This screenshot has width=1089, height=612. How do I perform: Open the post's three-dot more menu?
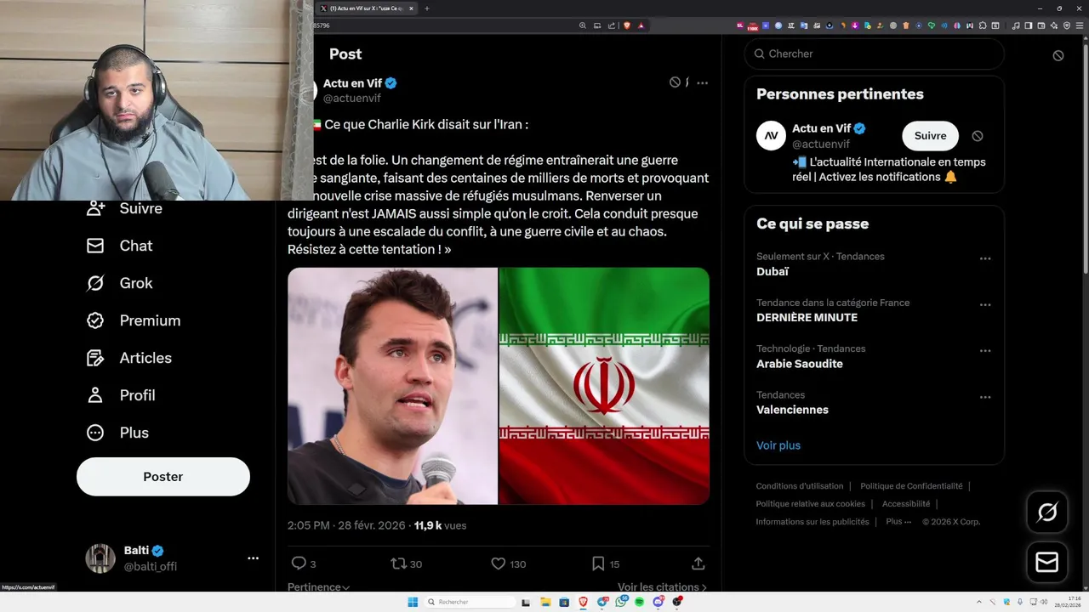point(702,82)
